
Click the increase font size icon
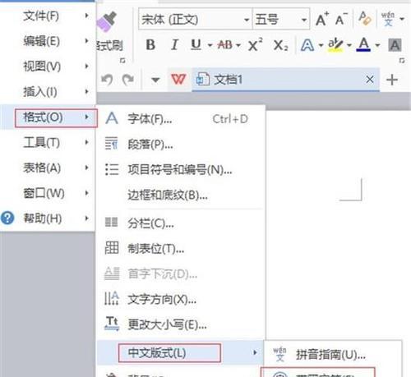[x=322, y=19]
